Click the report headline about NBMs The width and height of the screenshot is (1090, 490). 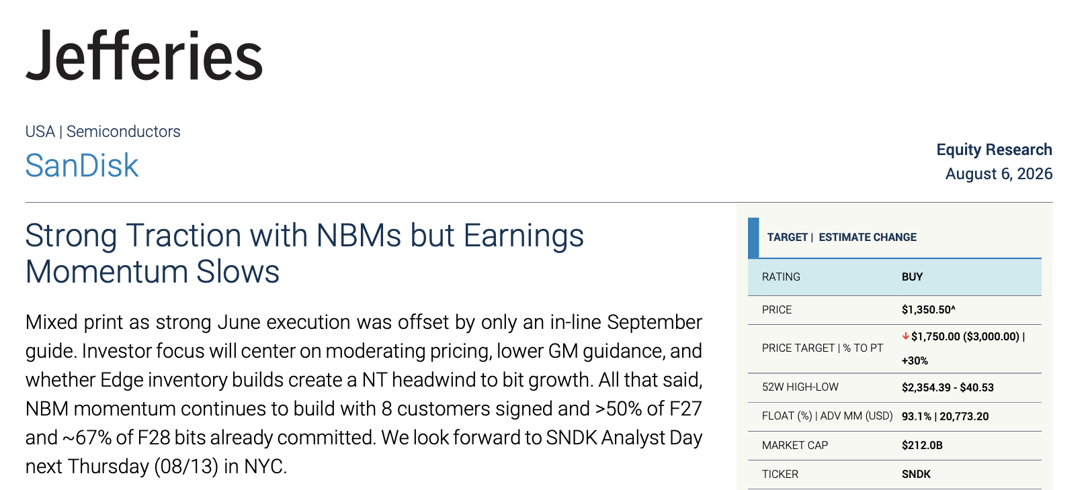(304, 254)
